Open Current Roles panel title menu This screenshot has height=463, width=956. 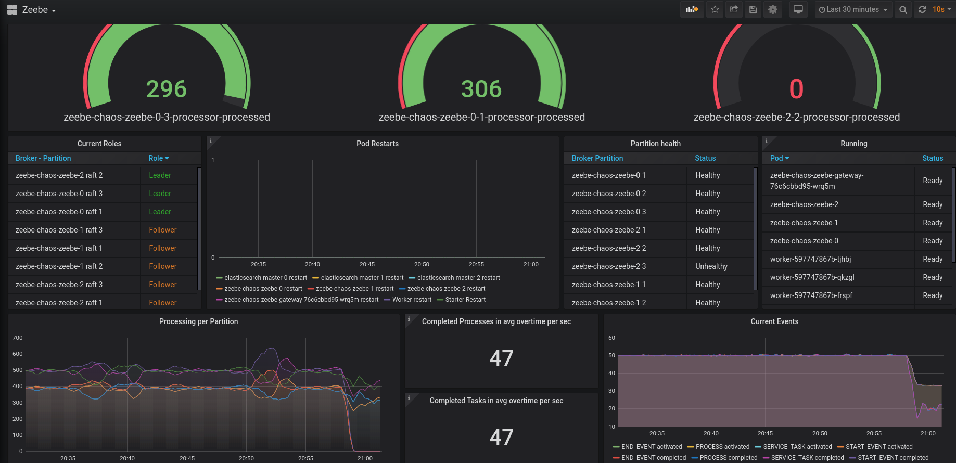99,144
